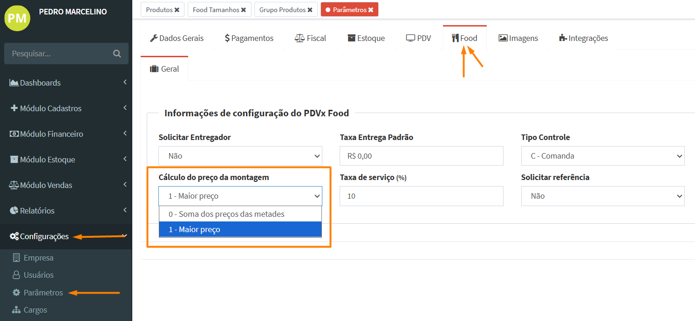The height and width of the screenshot is (321, 695).
Task: Open the Integrações tab
Action: [x=583, y=38]
